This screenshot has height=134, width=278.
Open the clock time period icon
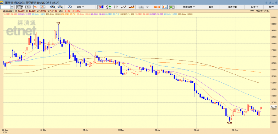69,7
